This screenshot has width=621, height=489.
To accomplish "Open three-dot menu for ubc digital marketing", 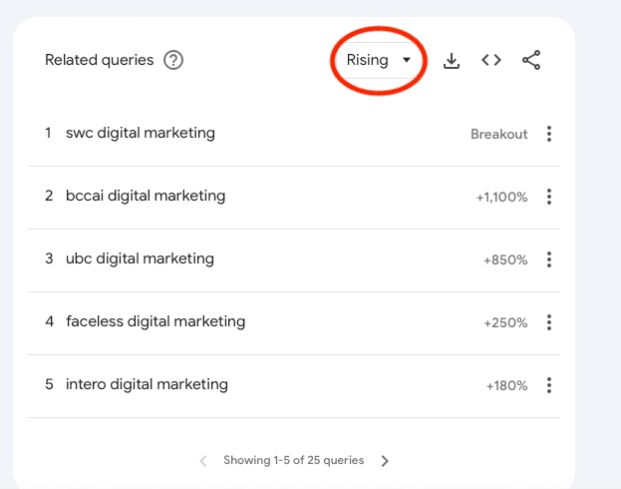I will pyautogui.click(x=549, y=259).
